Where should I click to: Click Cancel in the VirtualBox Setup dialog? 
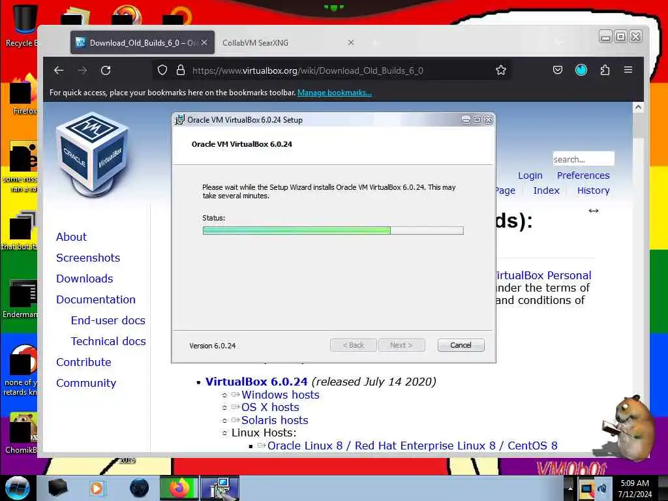[461, 345]
